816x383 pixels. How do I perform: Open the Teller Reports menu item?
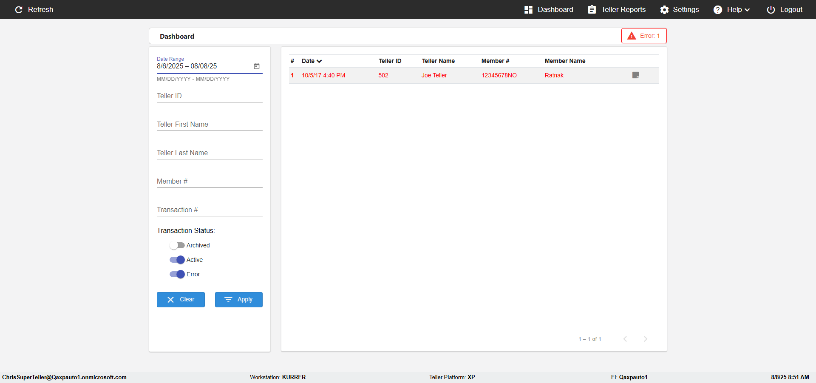point(623,9)
